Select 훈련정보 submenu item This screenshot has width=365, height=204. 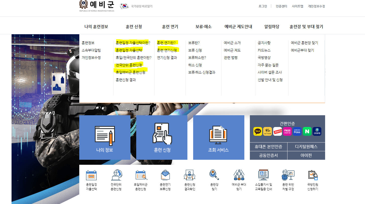click(88, 43)
